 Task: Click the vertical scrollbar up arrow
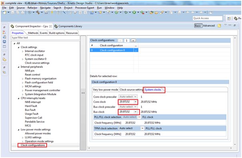pyautogui.click(x=235, y=38)
